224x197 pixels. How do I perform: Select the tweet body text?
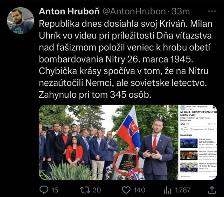tap(125, 59)
